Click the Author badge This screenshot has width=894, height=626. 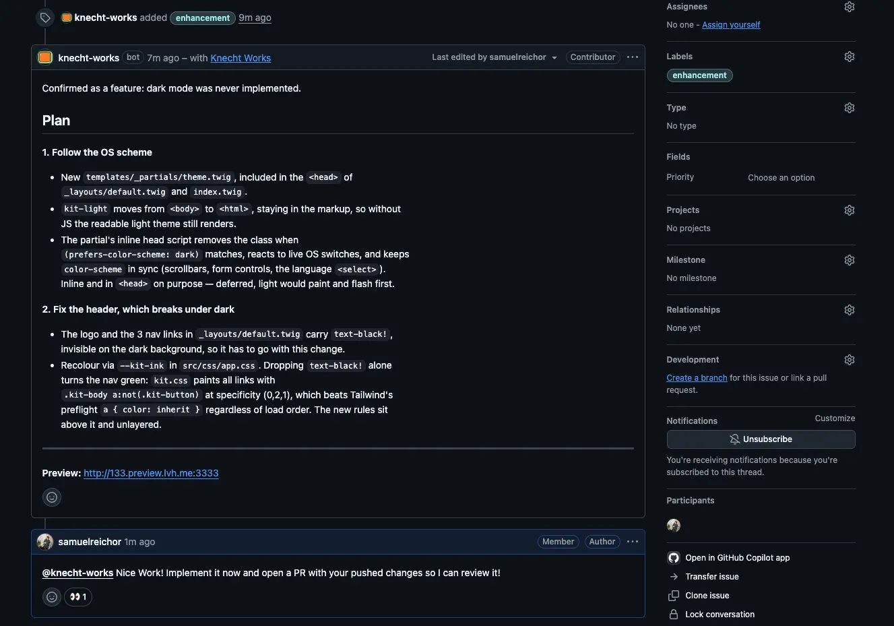[602, 542]
